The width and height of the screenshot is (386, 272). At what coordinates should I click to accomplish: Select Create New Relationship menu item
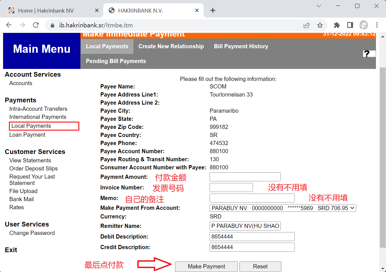[171, 46]
